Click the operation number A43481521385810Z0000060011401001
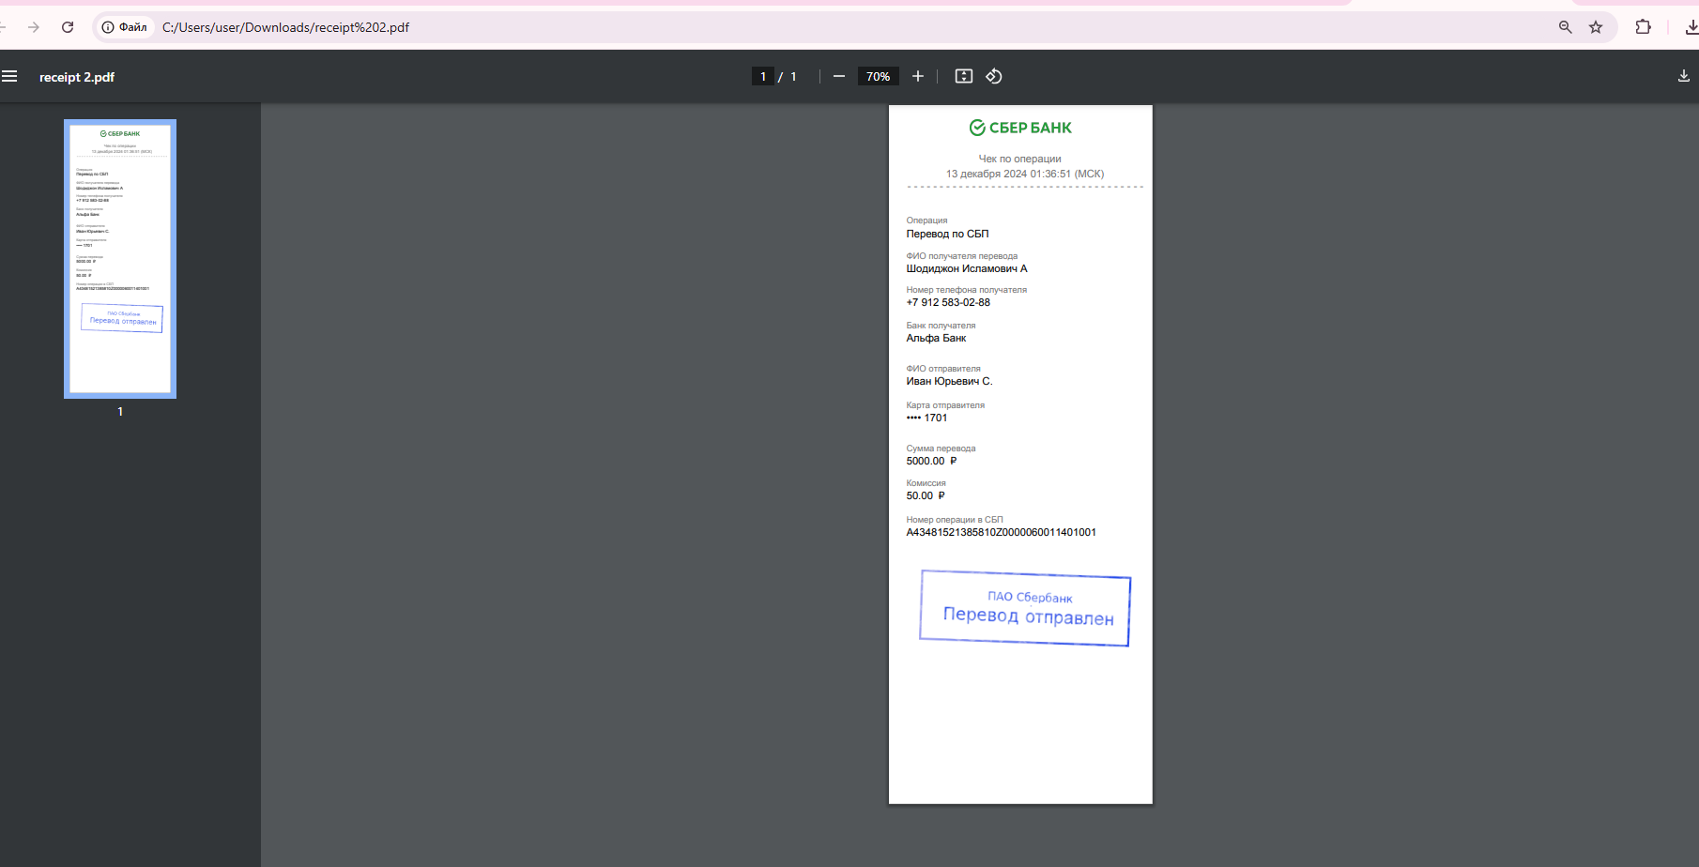Image resolution: width=1699 pixels, height=867 pixels. (1001, 532)
